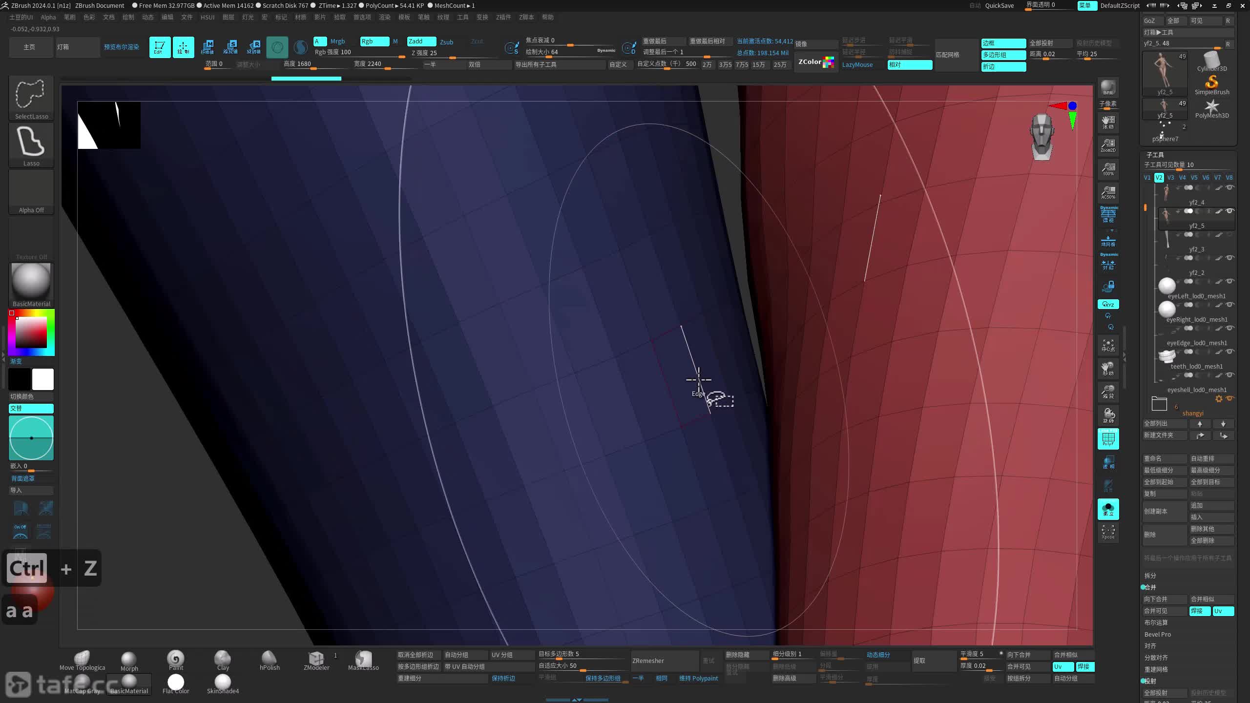Toggle Zsub mode
This screenshot has height=703, width=1250.
pos(446,42)
